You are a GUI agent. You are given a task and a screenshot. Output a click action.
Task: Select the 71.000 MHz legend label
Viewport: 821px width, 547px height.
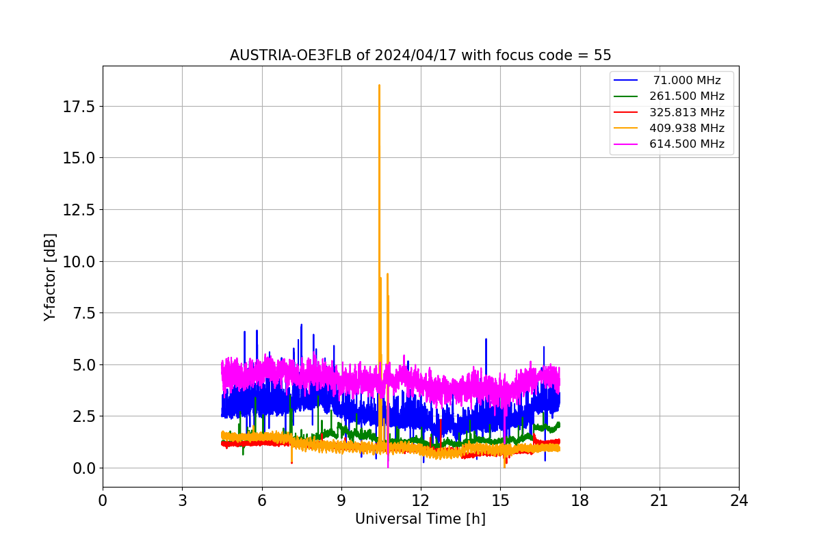tap(687, 81)
